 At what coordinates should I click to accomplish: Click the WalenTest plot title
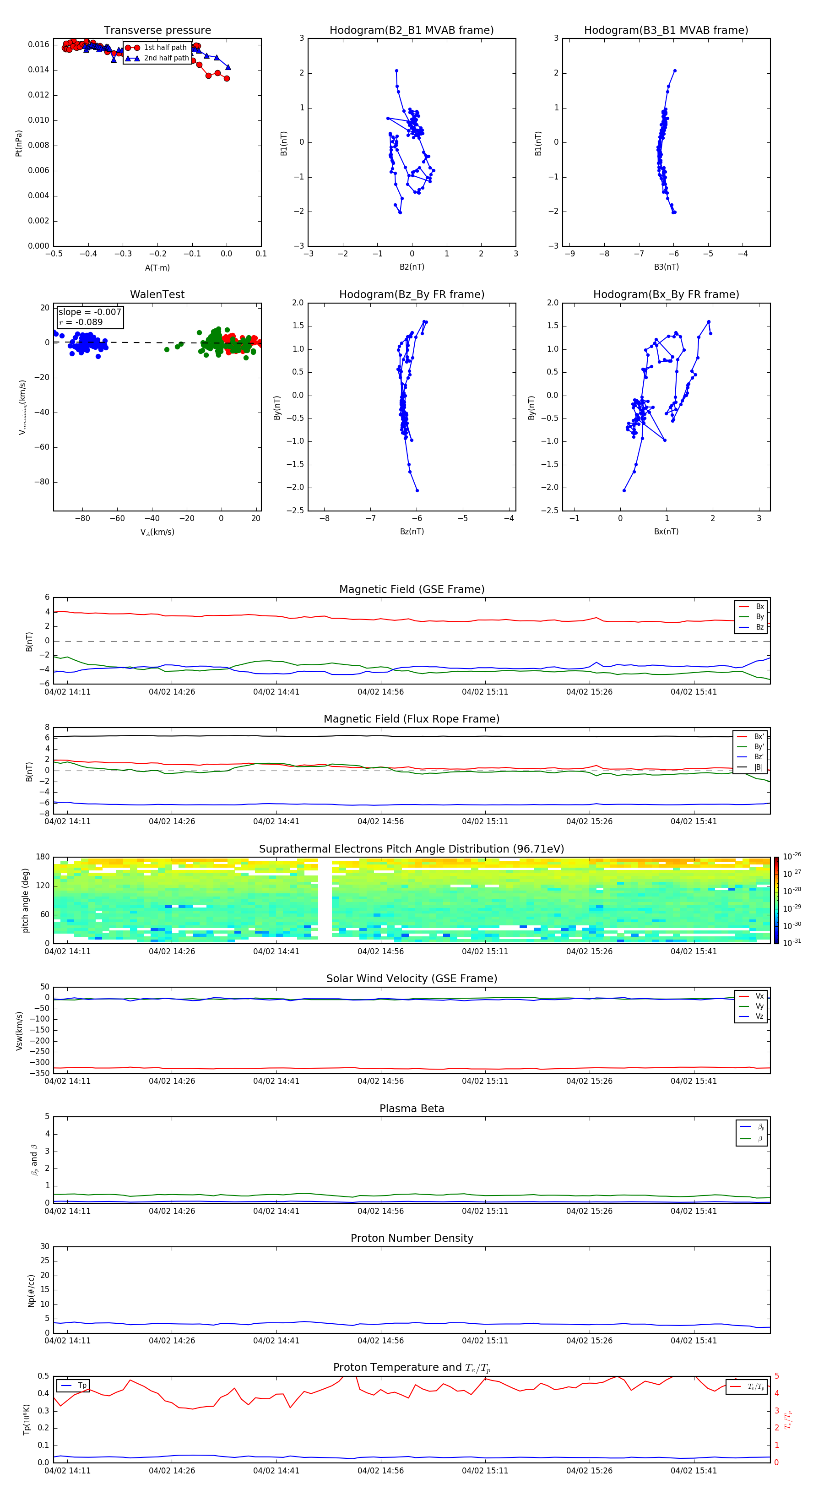(157, 294)
